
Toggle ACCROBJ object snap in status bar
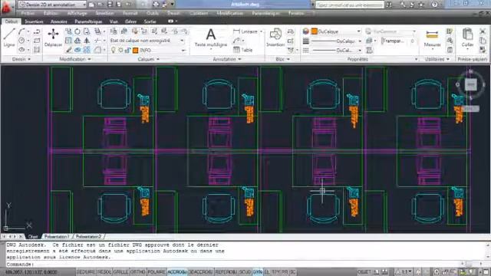click(177, 272)
